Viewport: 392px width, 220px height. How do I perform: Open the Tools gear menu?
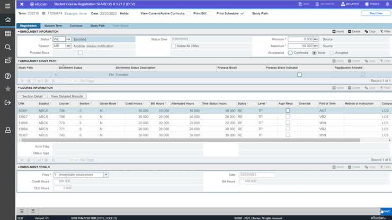pos(370,4)
